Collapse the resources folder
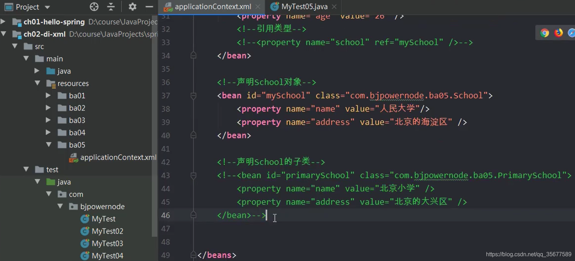575x261 pixels. click(37, 83)
